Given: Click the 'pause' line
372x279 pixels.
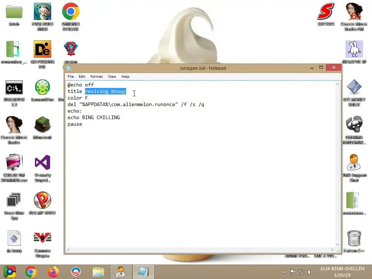Looking at the screenshot, I should (x=75, y=124).
